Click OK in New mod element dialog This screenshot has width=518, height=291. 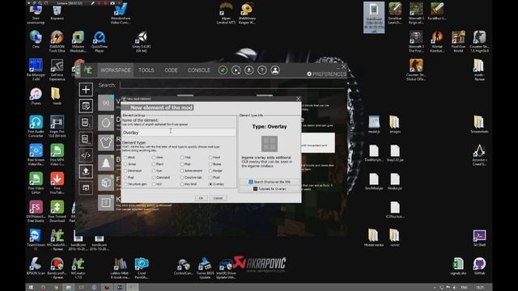tap(201, 198)
